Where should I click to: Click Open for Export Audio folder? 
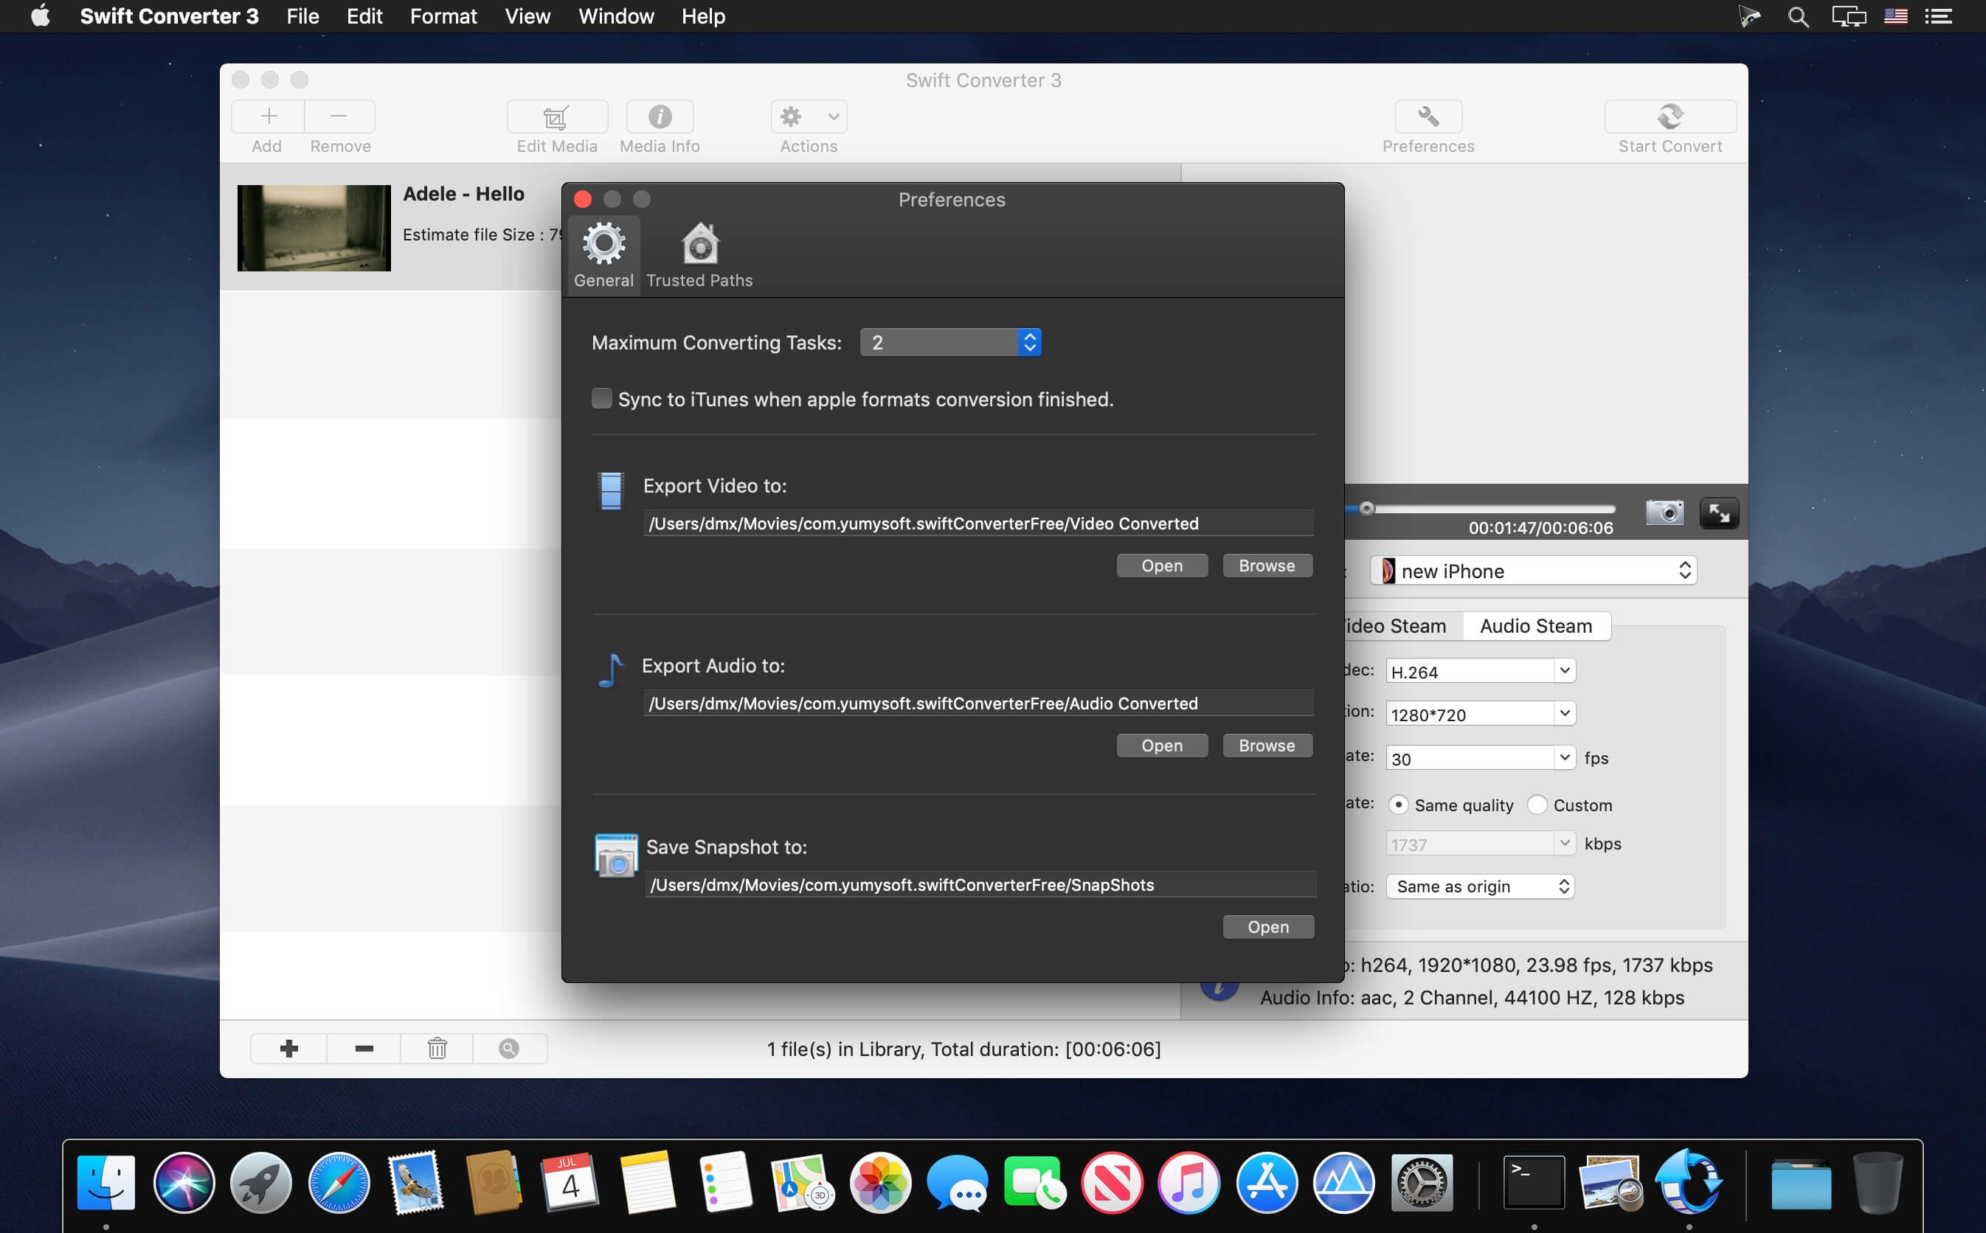(x=1162, y=746)
